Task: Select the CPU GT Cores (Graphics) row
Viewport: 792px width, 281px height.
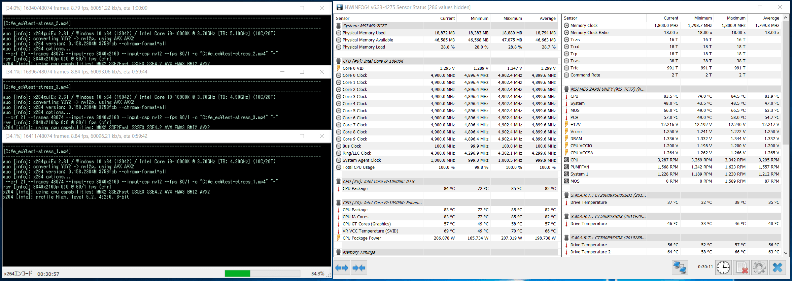Action: click(x=446, y=224)
